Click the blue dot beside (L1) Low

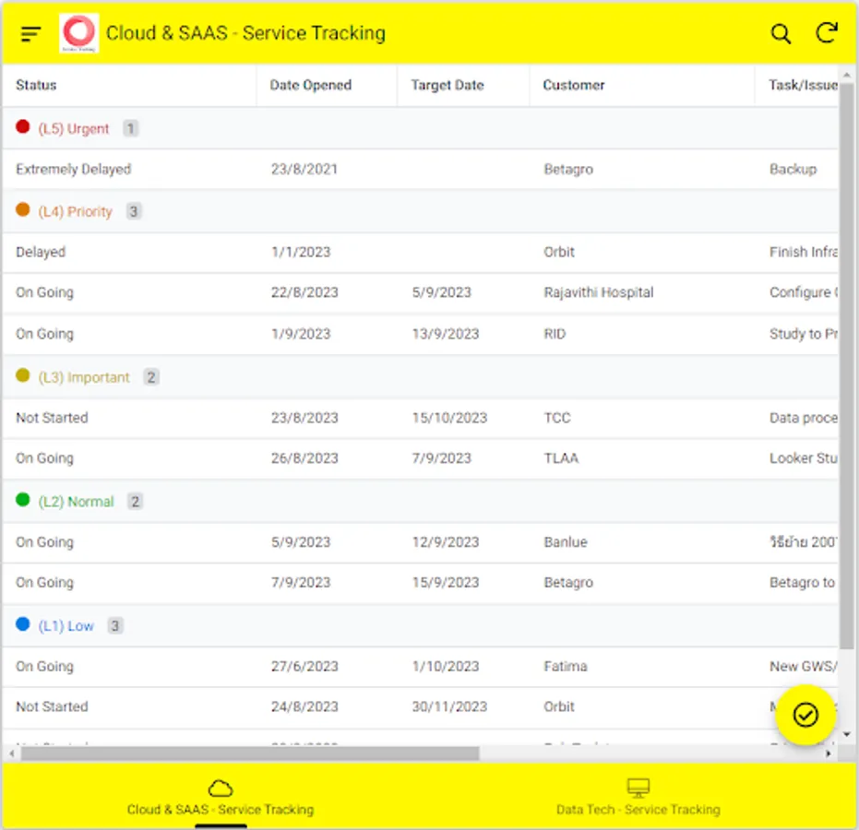[23, 623]
